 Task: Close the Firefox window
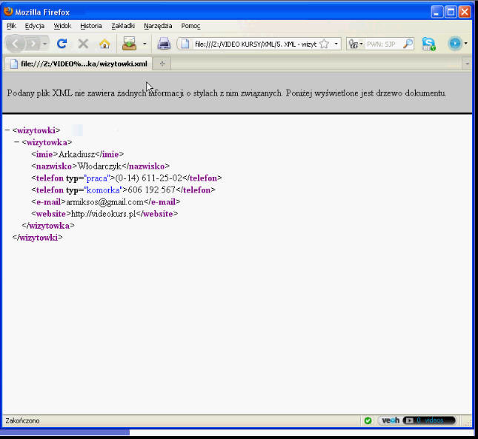point(464,12)
